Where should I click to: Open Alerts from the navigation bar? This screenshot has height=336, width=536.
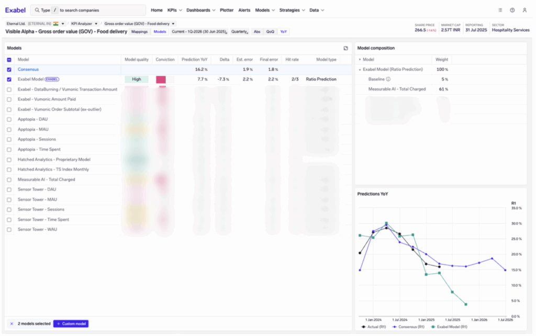pyautogui.click(x=244, y=10)
